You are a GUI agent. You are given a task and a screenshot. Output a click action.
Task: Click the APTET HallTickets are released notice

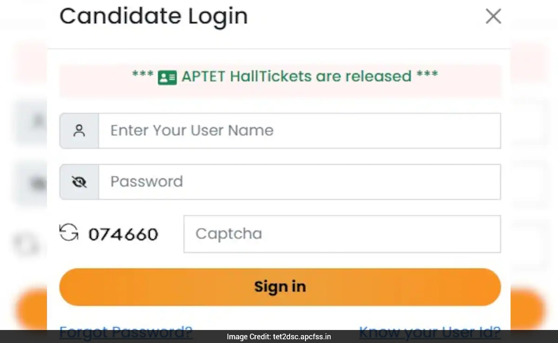tap(296, 76)
